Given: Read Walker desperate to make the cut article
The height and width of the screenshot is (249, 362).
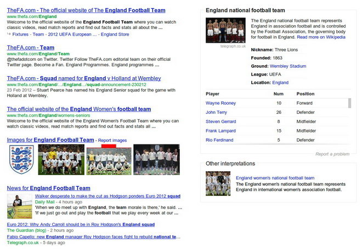Looking at the screenshot, I should click(108, 196).
